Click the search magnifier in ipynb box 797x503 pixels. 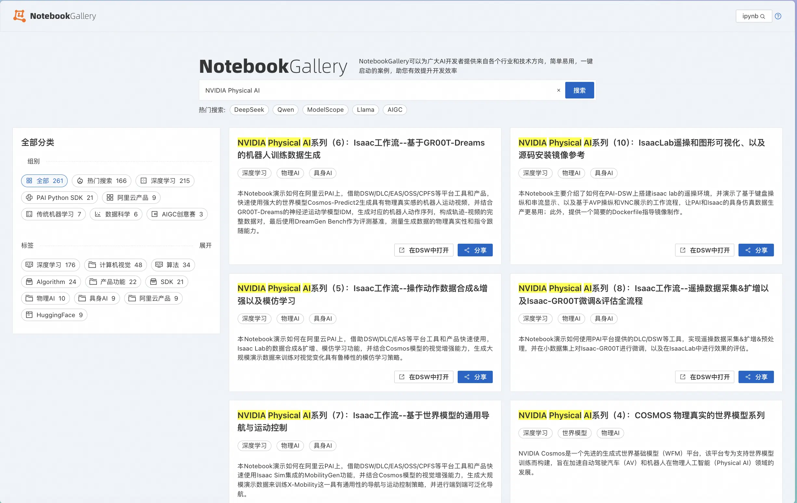click(763, 17)
